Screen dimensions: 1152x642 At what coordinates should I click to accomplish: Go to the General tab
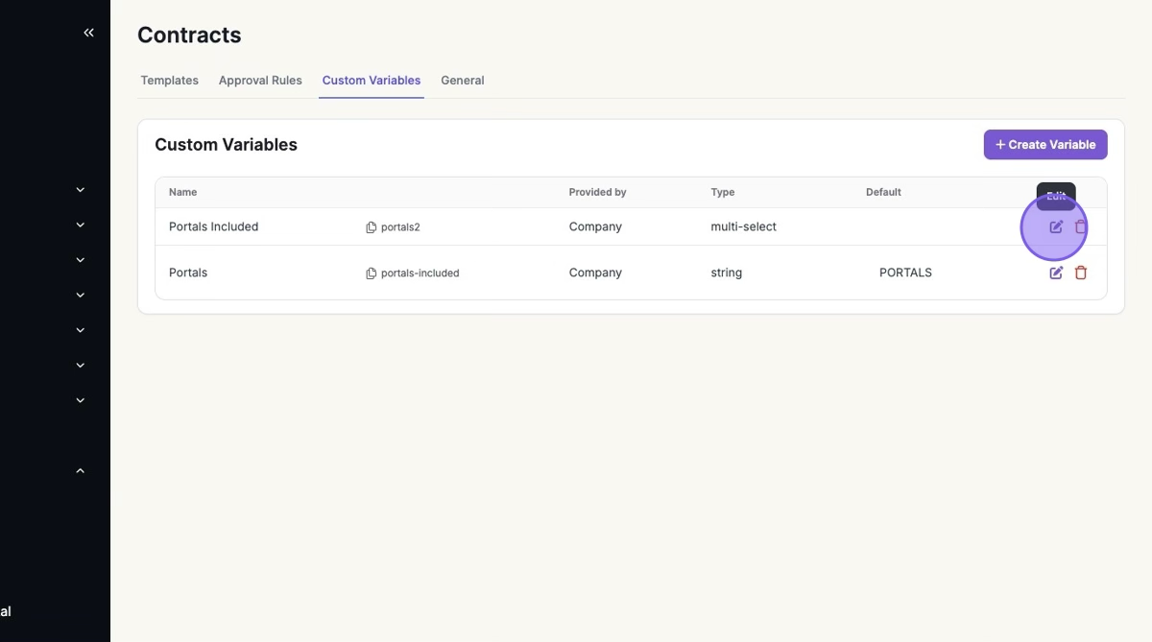pos(462,81)
